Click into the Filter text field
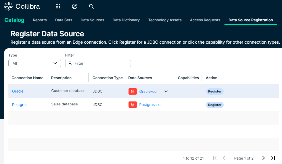Image resolution: width=282 pixels, height=164 pixels. 98,63
